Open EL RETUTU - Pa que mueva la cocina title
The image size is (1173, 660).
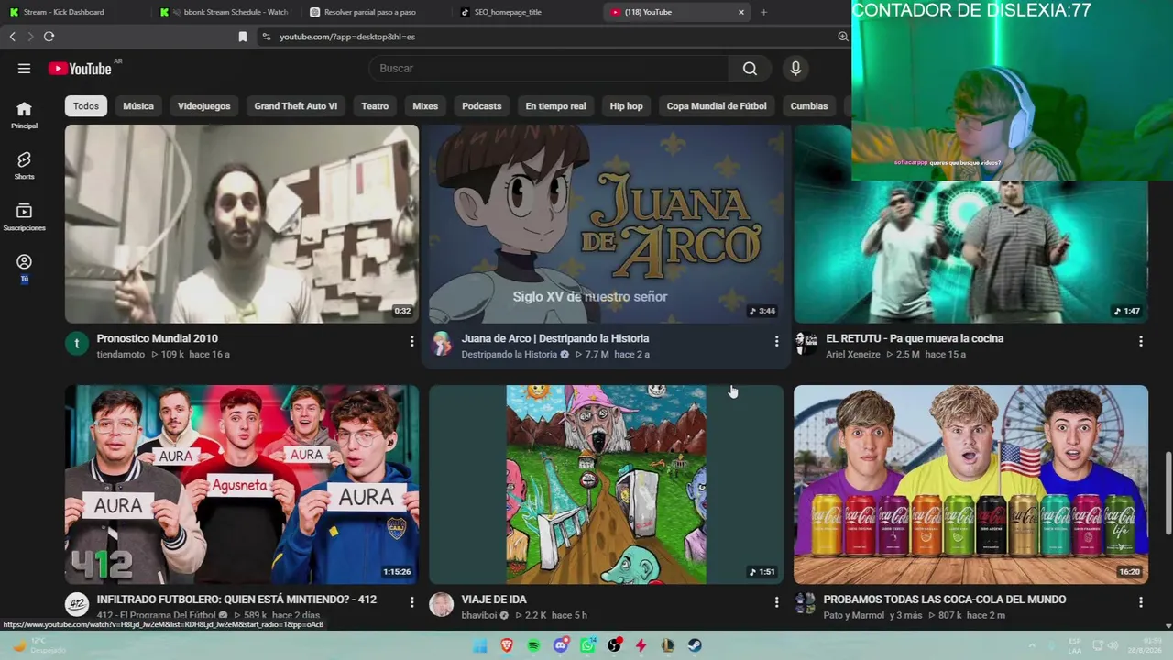click(915, 338)
